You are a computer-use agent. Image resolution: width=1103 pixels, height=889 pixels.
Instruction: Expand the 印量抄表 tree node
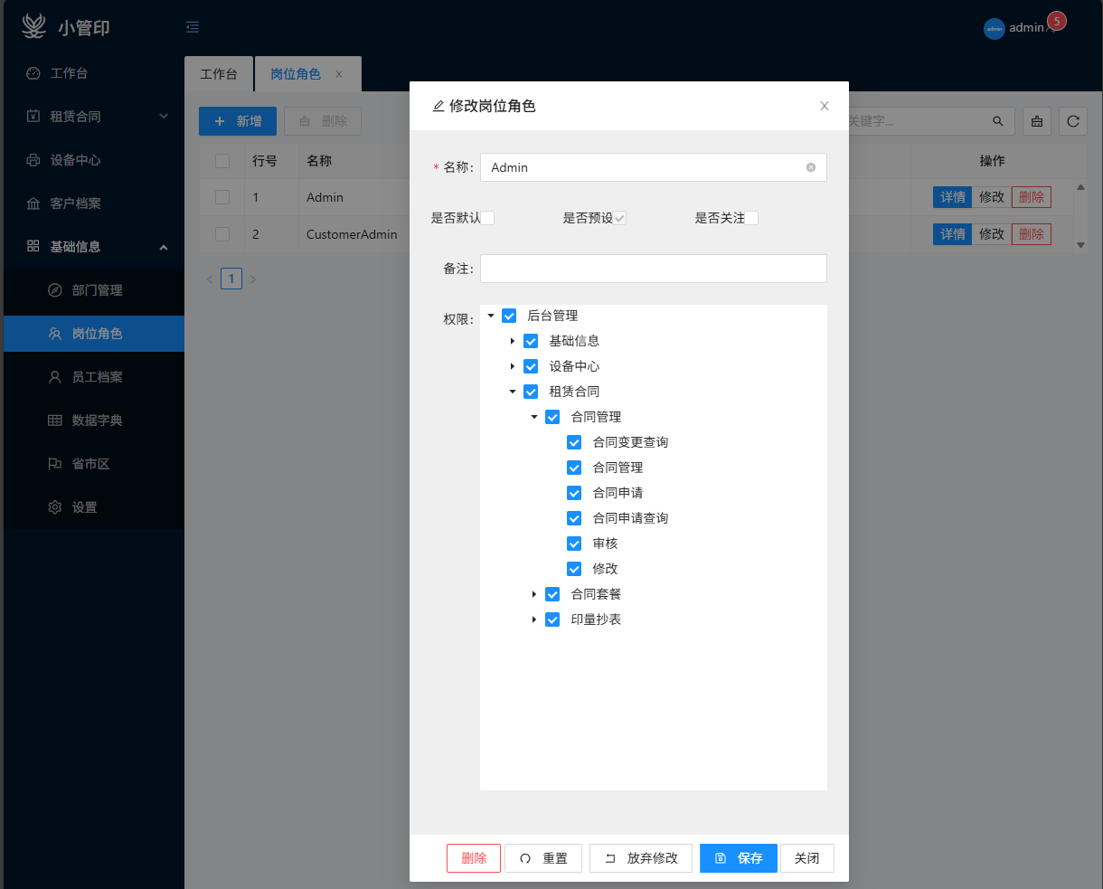tap(534, 619)
